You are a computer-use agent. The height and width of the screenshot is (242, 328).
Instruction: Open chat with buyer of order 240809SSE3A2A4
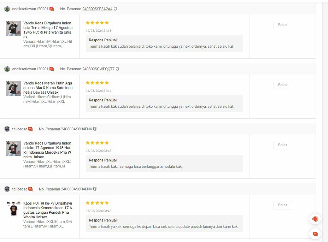(x=52, y=9)
